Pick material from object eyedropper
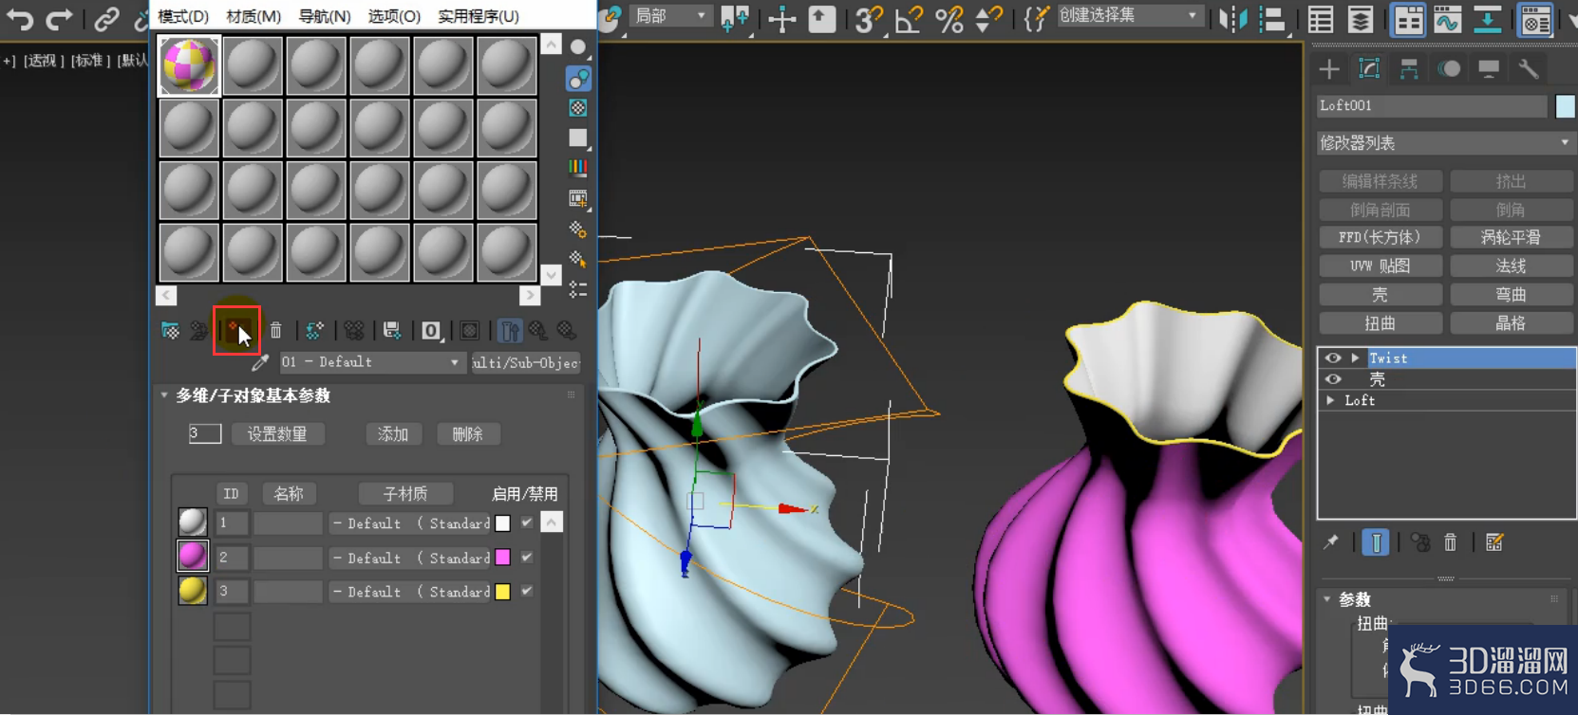Screen dimensions: 1578x715 [260, 362]
